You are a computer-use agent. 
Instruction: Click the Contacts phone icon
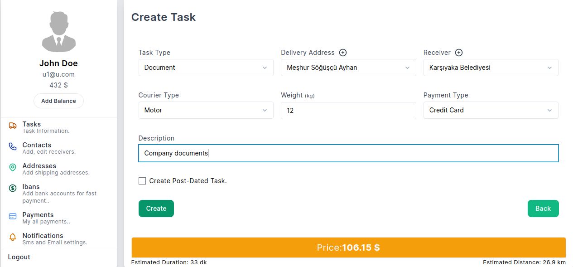pos(13,146)
